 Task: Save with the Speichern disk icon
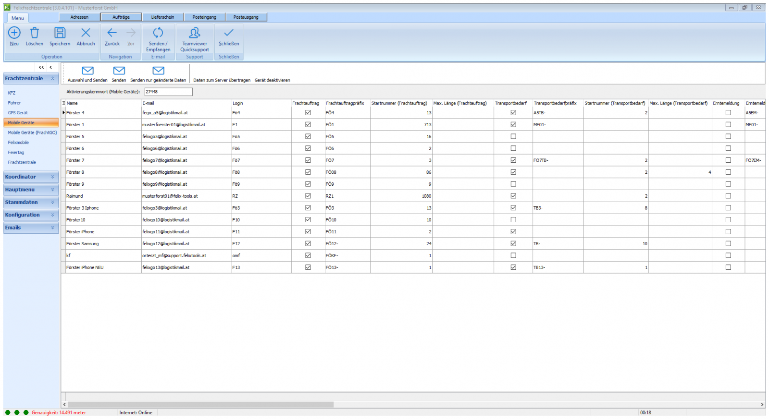click(x=60, y=33)
